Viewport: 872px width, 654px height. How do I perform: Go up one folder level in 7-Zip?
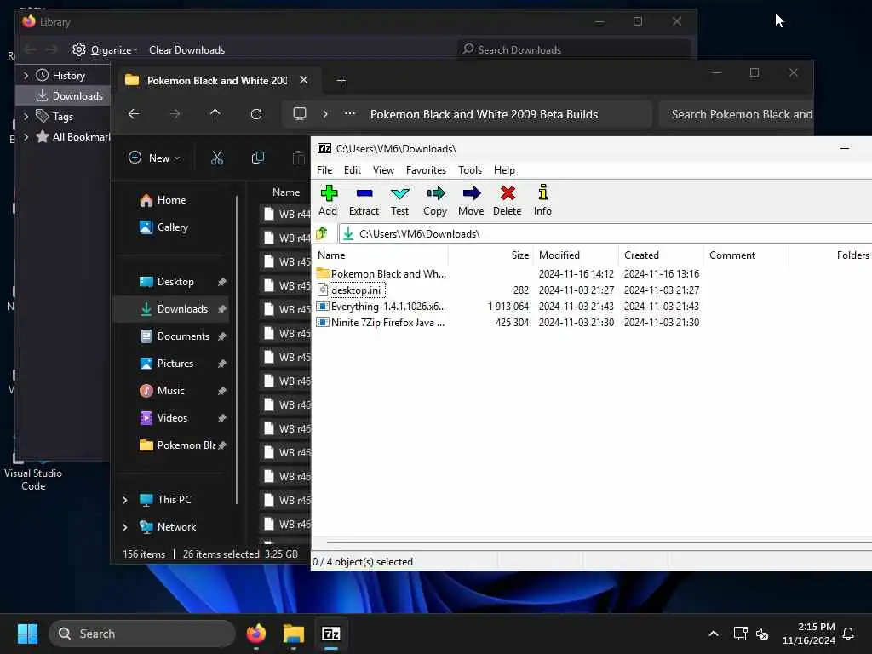(322, 233)
